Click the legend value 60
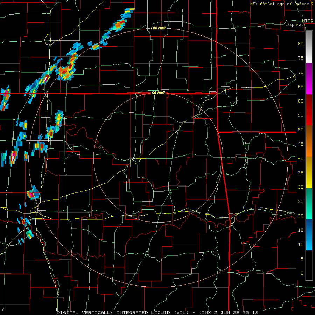The image size is (315, 315). tap(301, 101)
